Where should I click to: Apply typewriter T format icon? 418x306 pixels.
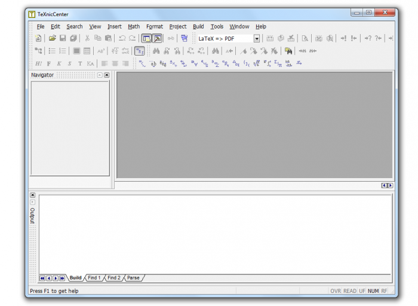point(80,63)
